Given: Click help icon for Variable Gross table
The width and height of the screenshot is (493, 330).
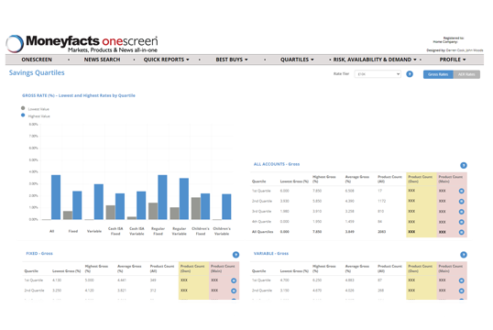Looking at the screenshot, I should [464, 255].
